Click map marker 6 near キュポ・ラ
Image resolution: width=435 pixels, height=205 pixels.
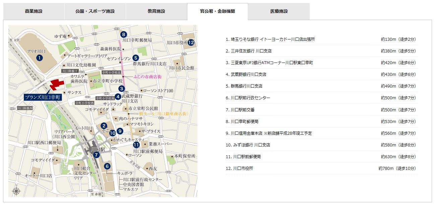click(x=107, y=166)
